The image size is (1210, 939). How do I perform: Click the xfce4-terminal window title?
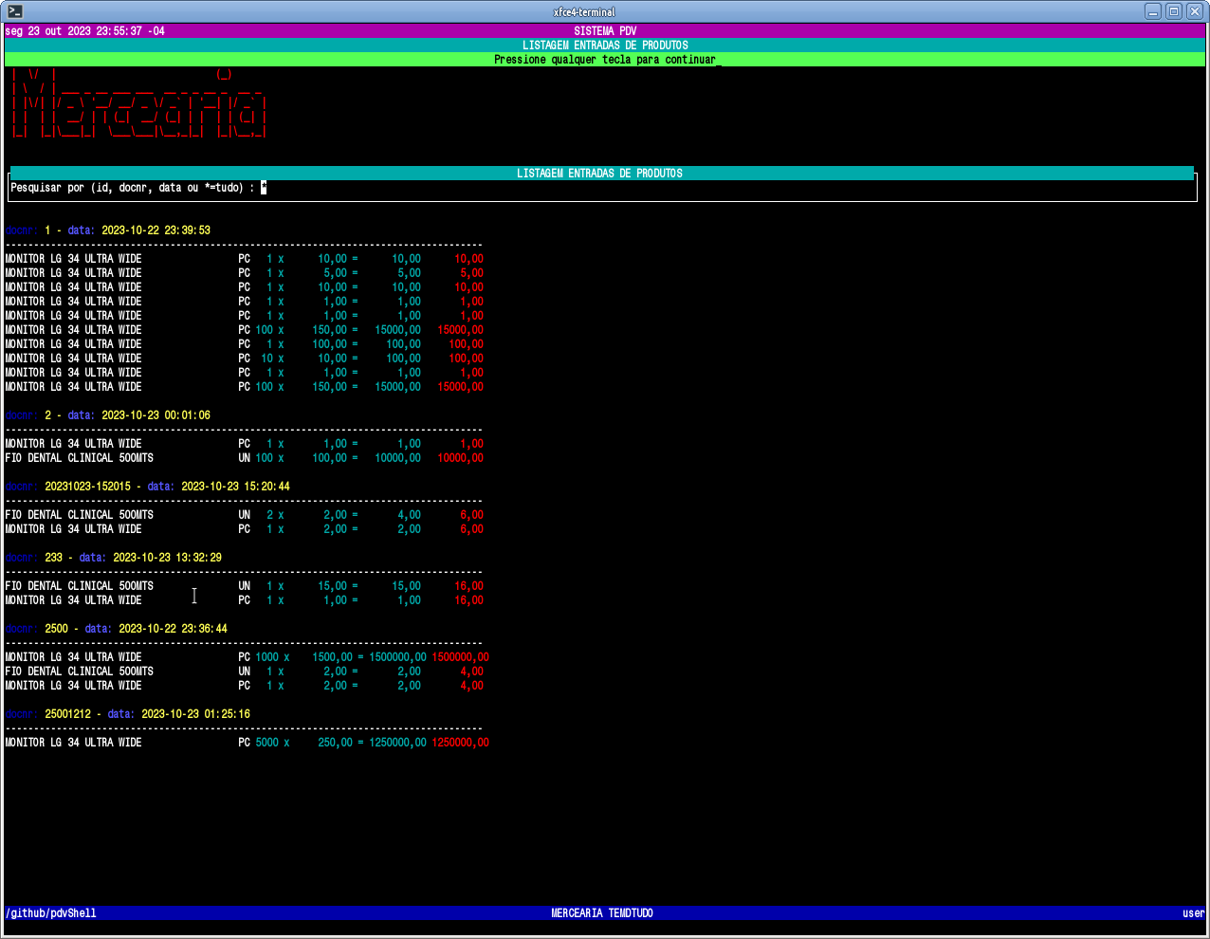584,12
